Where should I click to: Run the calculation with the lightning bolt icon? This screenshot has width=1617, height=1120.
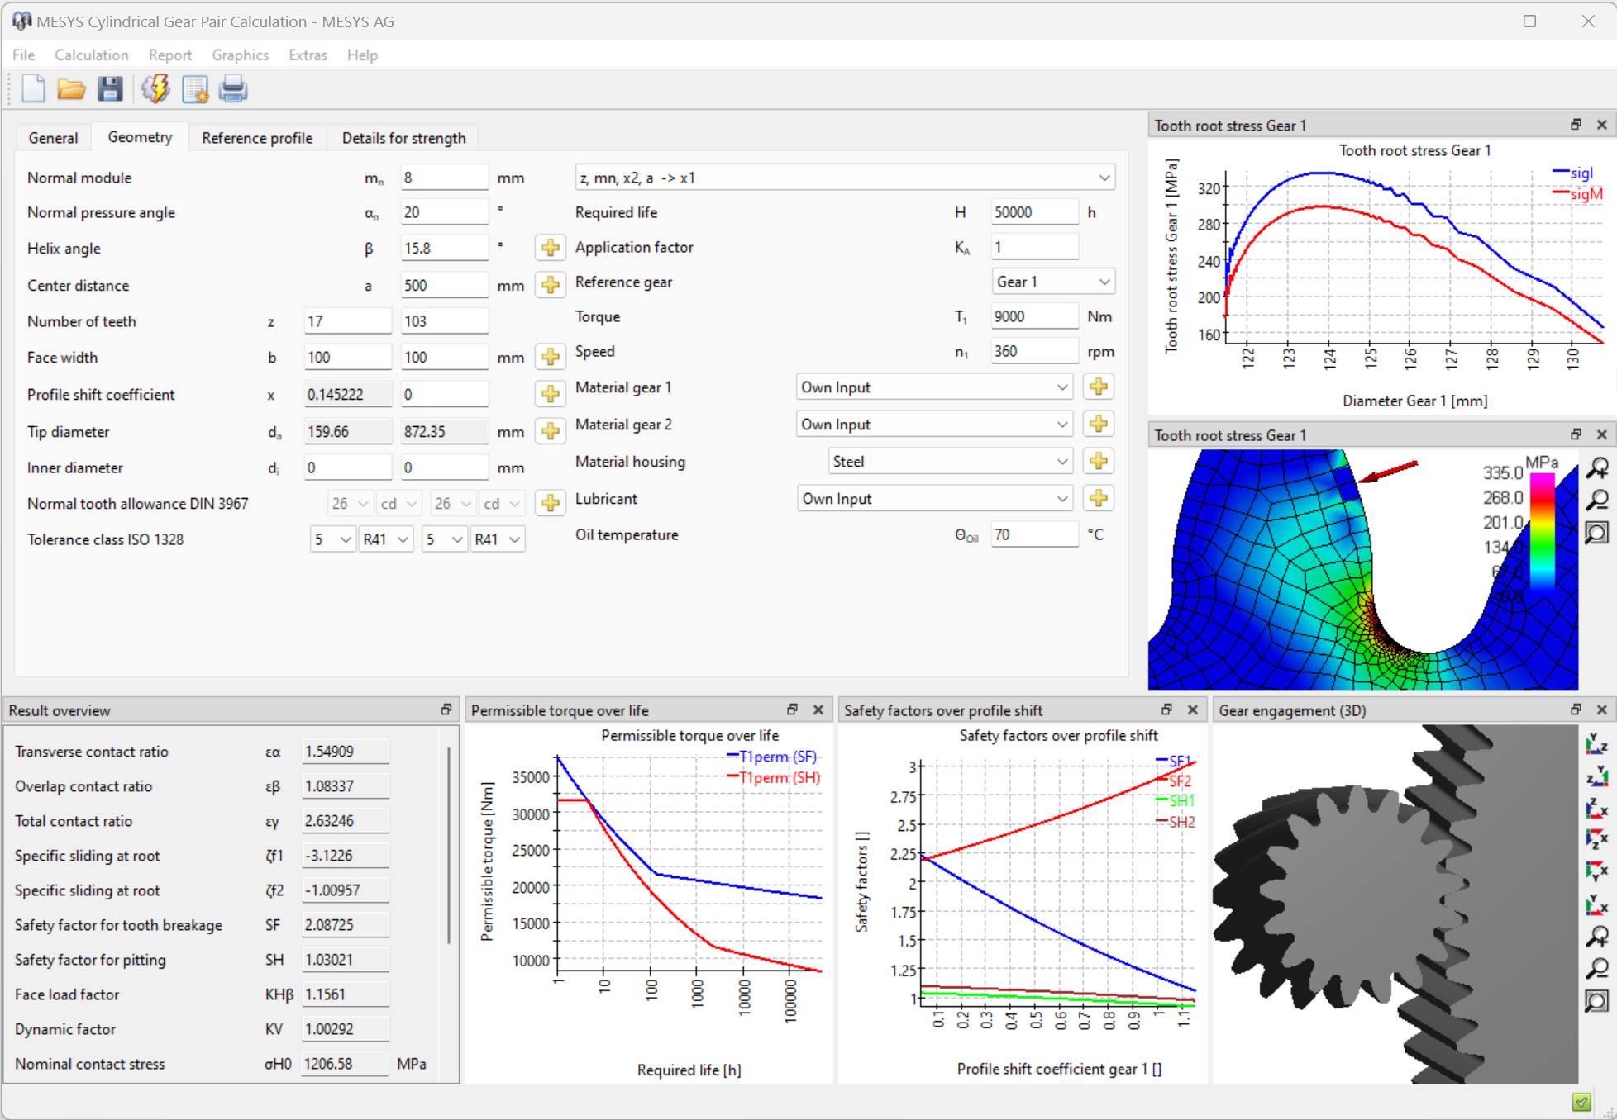(x=155, y=88)
